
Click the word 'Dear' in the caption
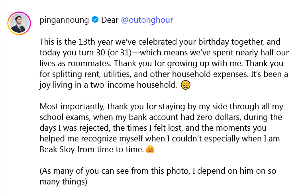click(110, 20)
